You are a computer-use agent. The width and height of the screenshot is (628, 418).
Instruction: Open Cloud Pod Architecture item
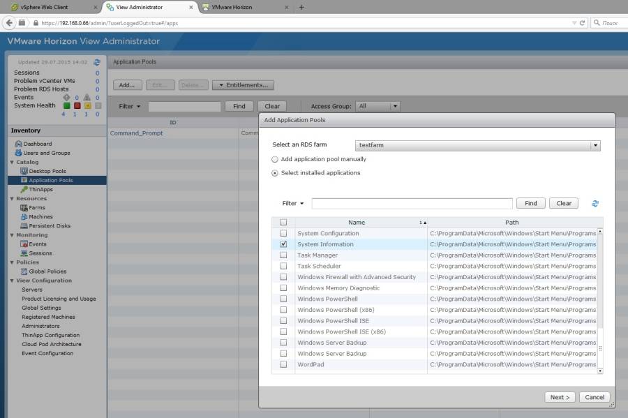point(52,344)
